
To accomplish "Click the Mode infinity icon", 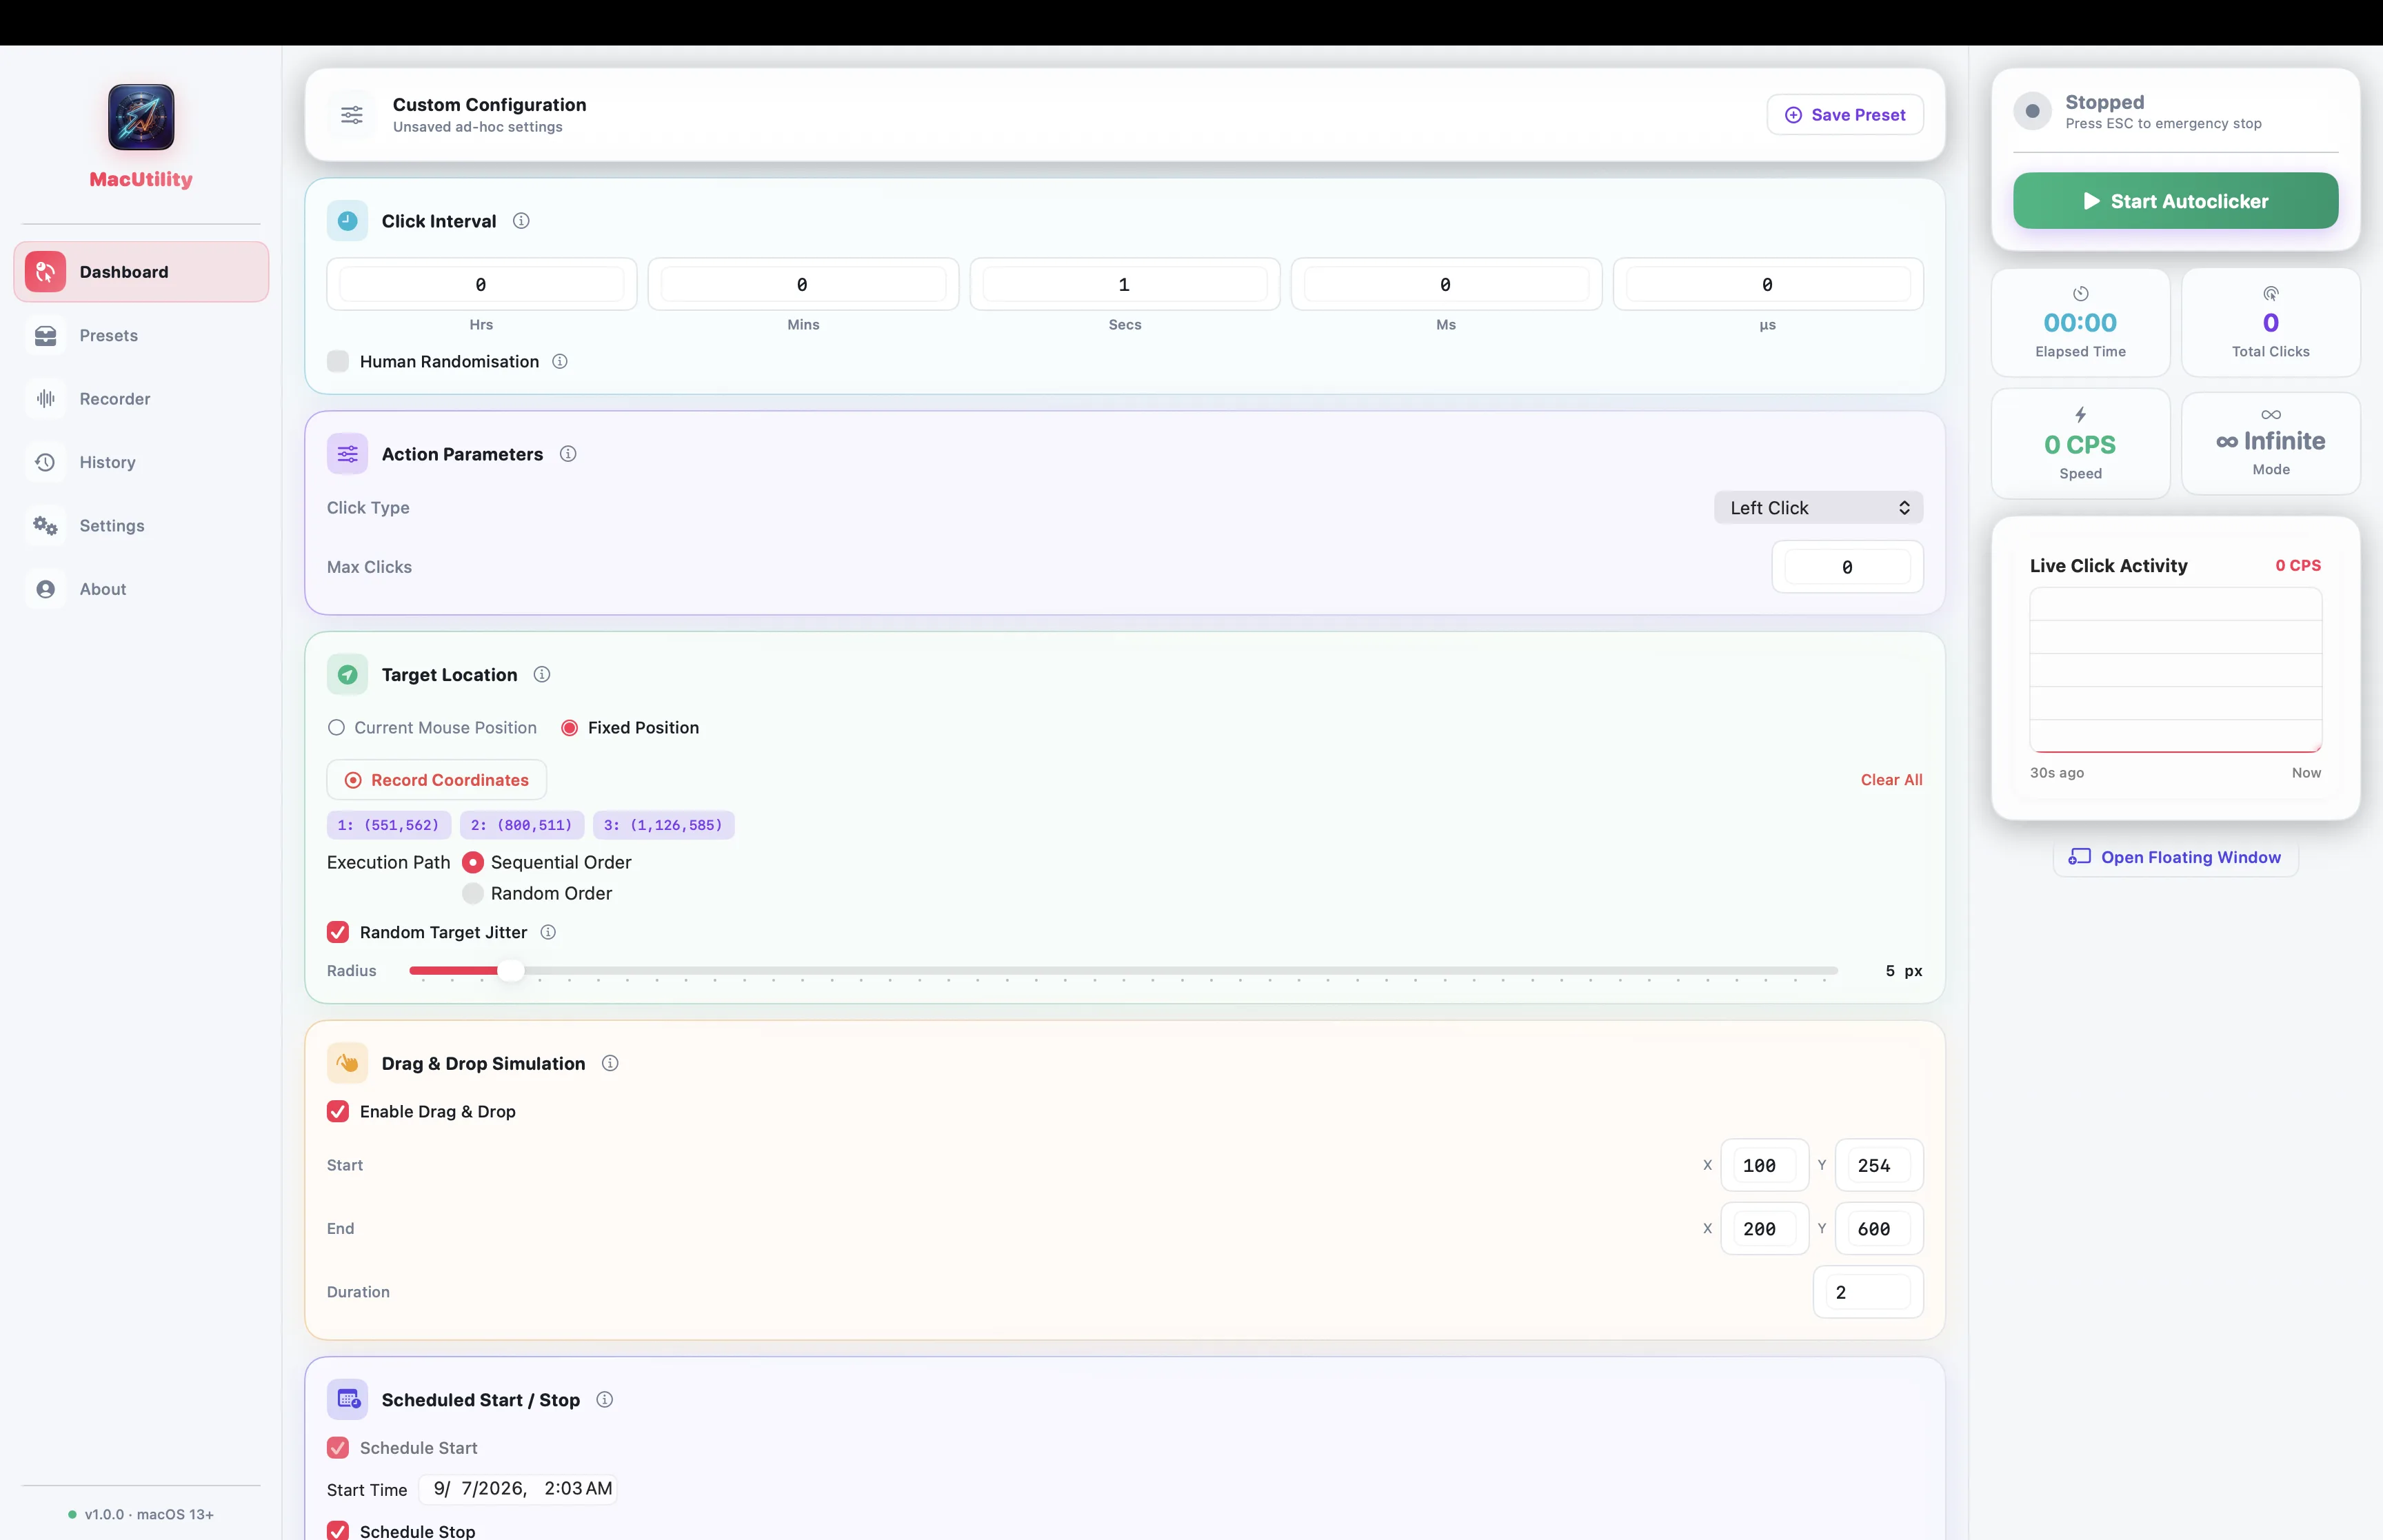I will (x=2271, y=415).
